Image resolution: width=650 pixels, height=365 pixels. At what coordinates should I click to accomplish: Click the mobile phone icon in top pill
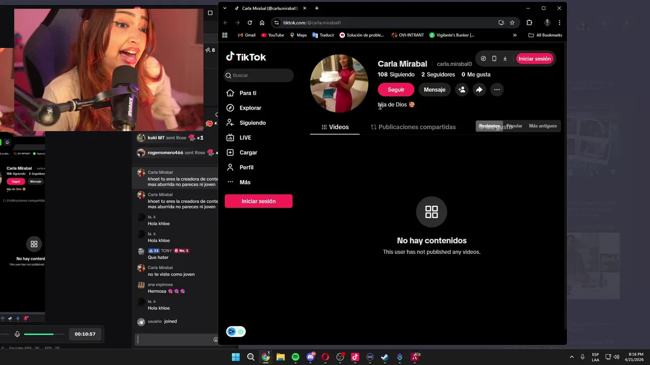(x=494, y=59)
